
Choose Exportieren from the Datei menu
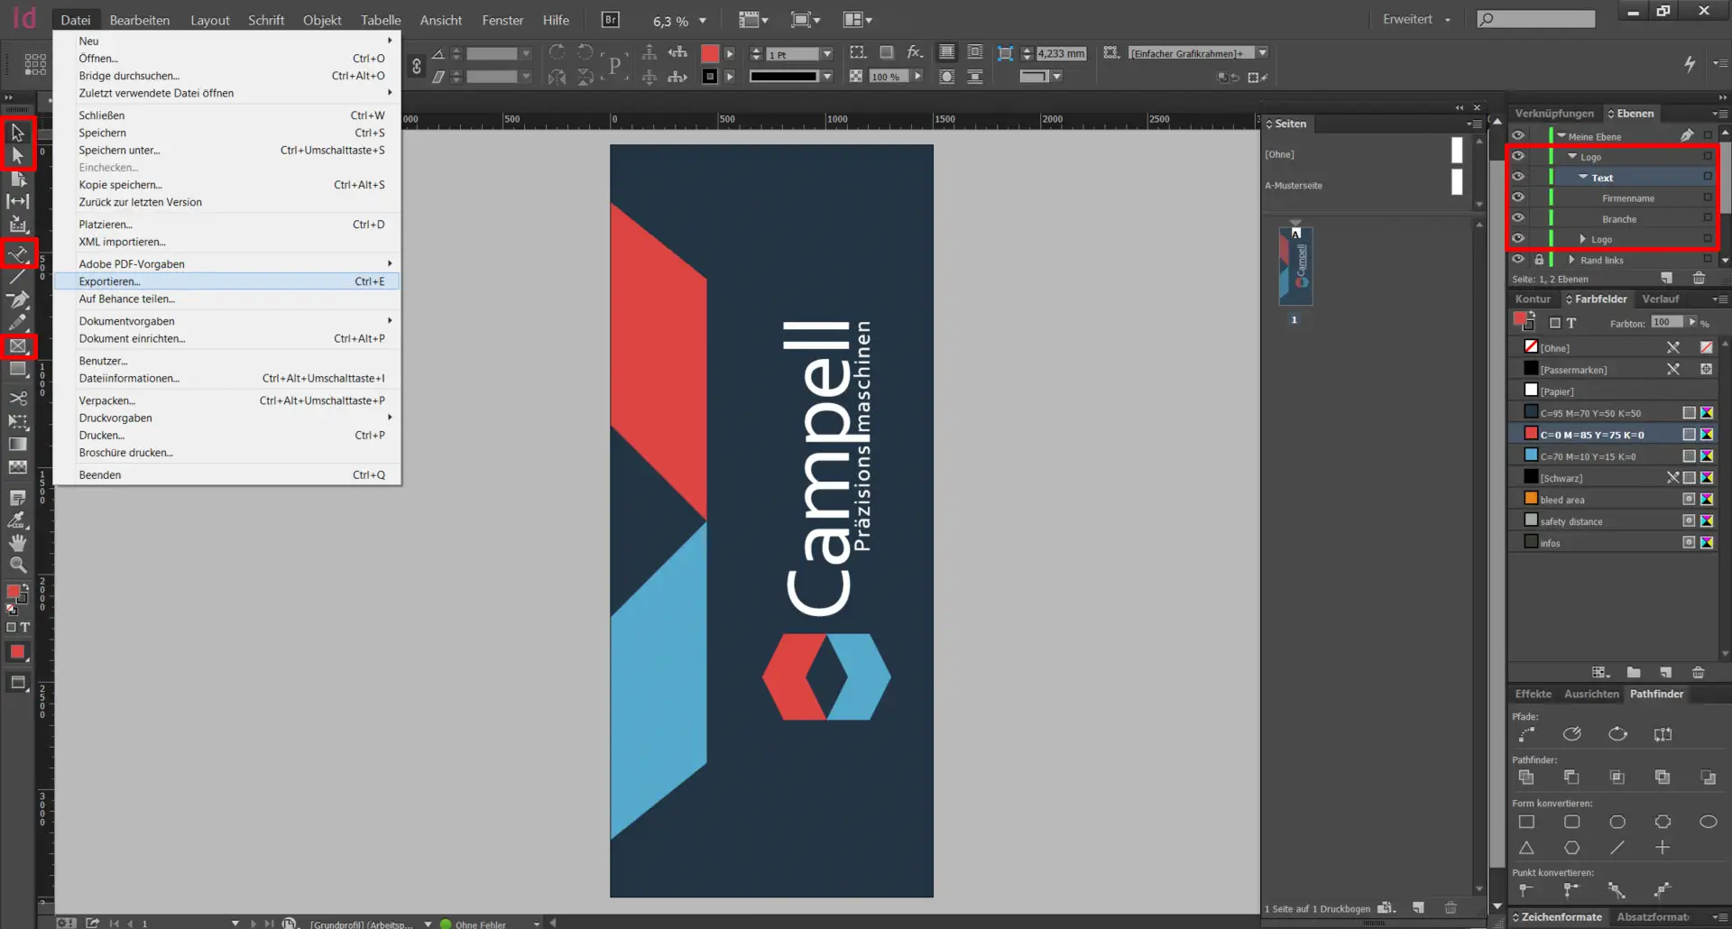[109, 281]
